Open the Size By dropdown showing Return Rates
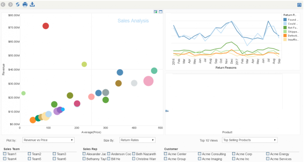This screenshot has width=305, height=162. [x=137, y=140]
